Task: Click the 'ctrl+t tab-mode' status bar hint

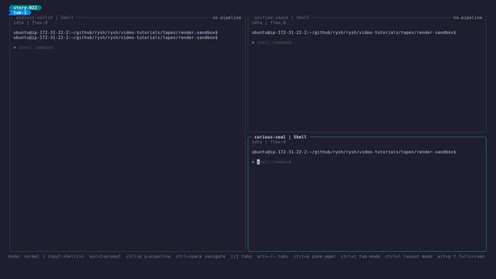Action: point(360,257)
